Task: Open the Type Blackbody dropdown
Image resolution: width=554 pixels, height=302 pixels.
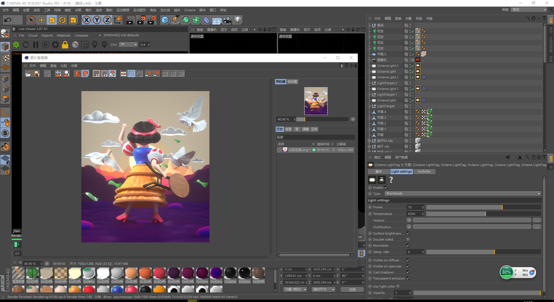Action: [463, 194]
